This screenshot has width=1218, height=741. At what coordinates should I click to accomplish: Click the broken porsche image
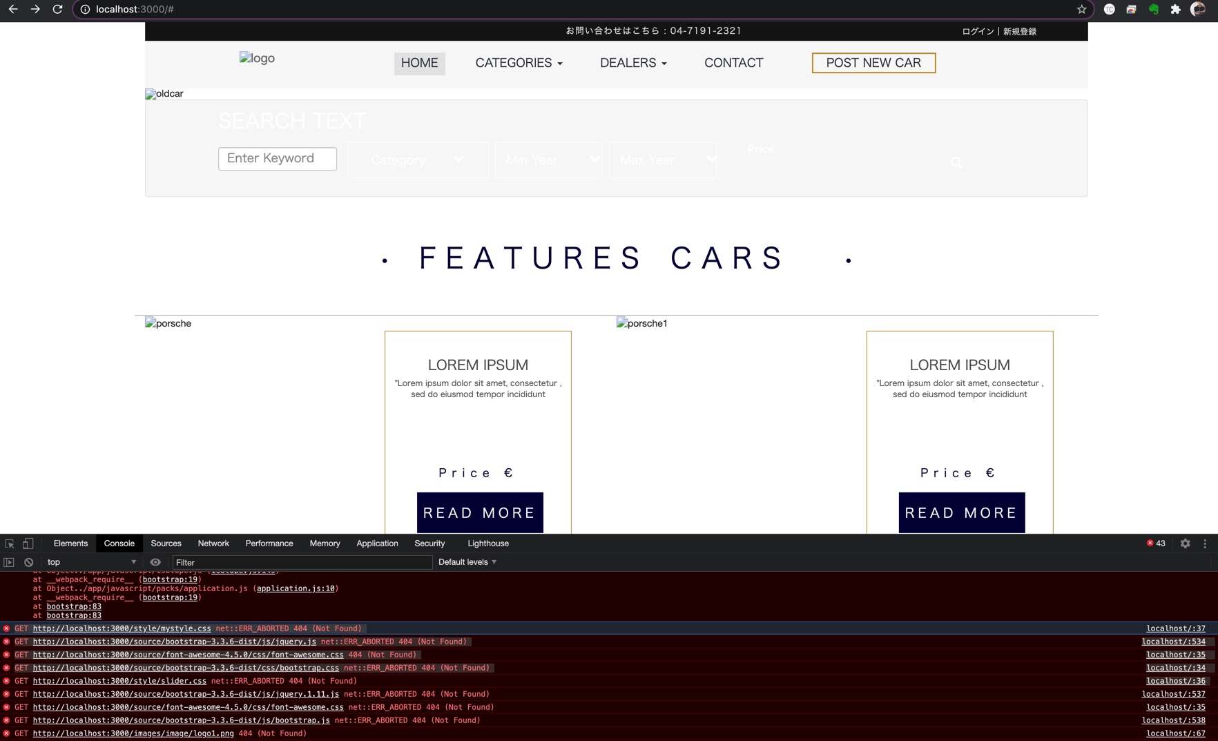pos(168,323)
